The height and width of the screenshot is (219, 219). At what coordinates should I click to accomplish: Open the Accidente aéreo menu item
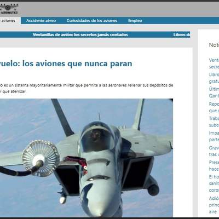pyautogui.click(x=41, y=21)
